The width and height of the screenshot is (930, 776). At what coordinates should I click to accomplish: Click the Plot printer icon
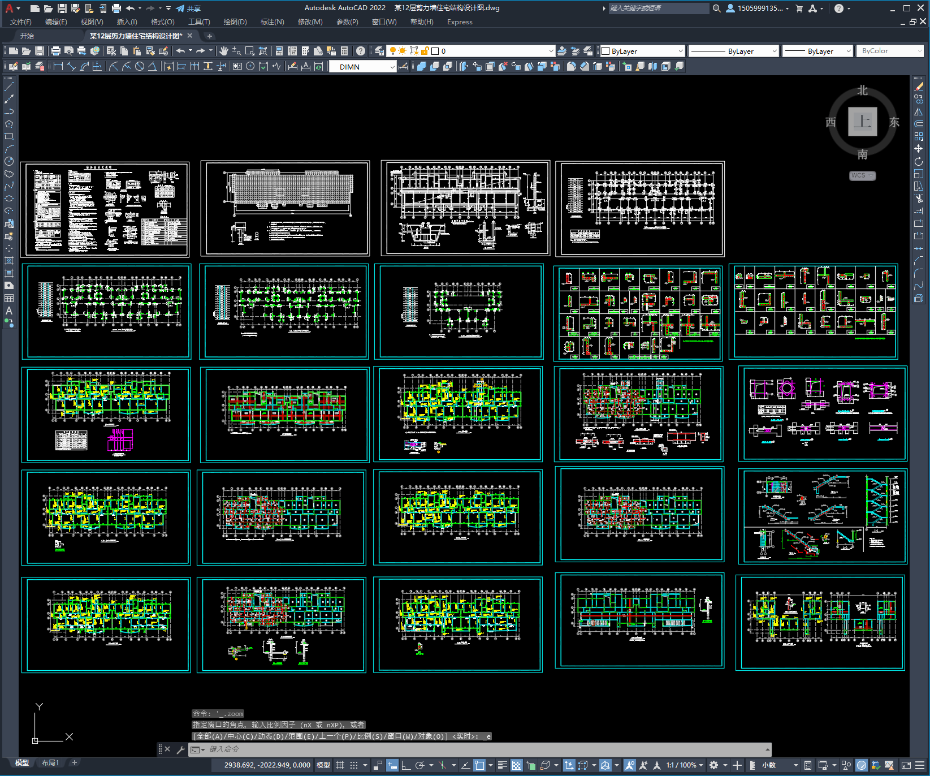point(56,51)
